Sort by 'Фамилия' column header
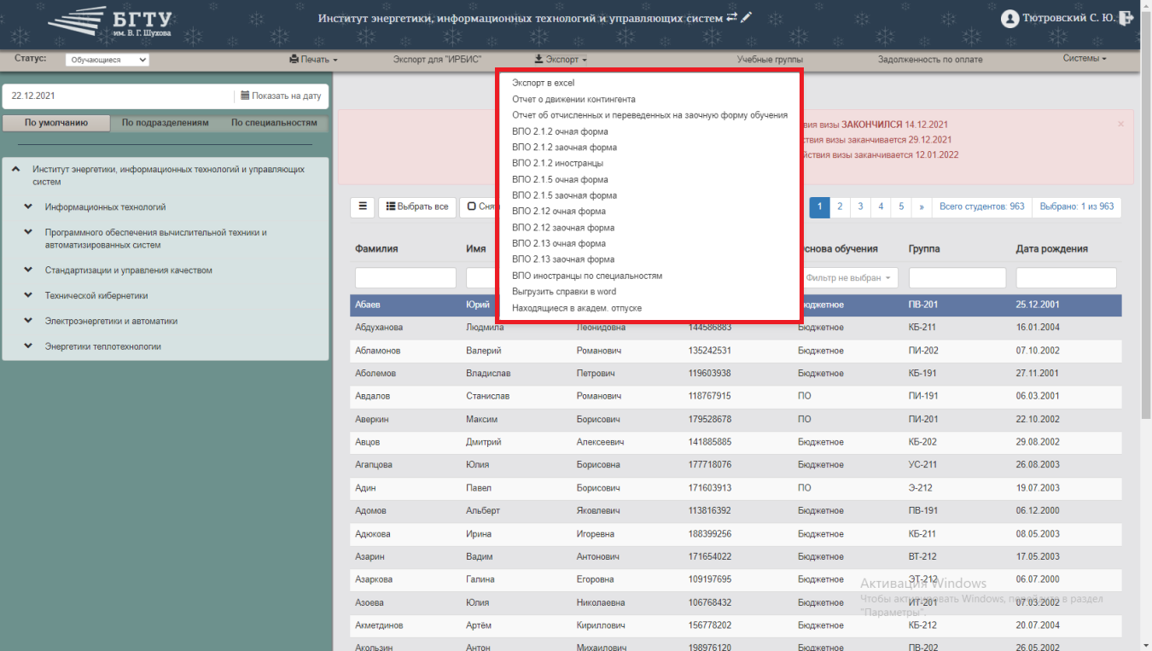This screenshot has width=1152, height=651. tap(376, 249)
